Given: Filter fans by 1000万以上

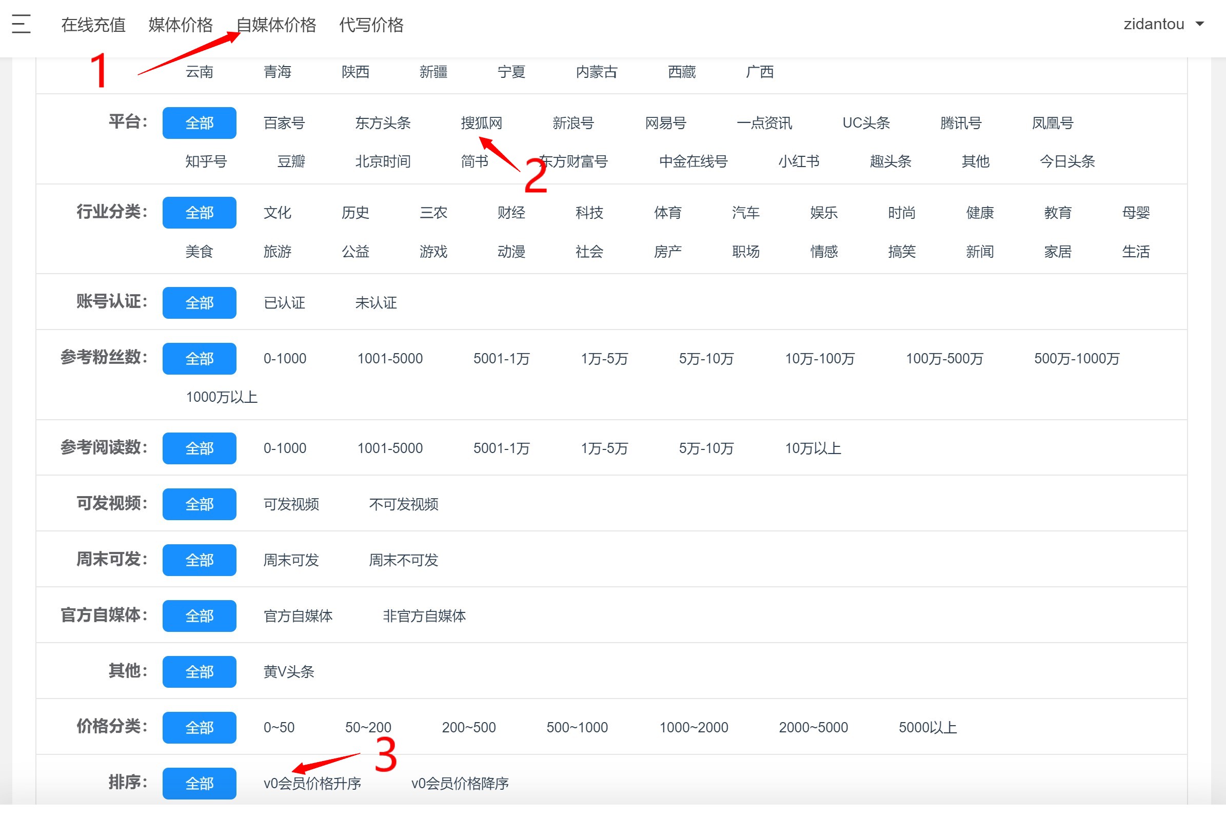Looking at the screenshot, I should (x=222, y=397).
